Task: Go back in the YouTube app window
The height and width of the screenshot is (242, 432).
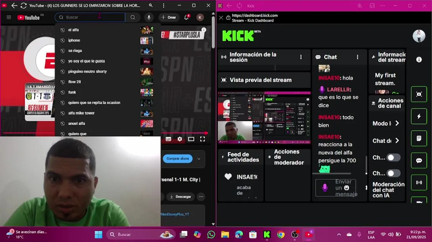Action: click(x=14, y=5)
